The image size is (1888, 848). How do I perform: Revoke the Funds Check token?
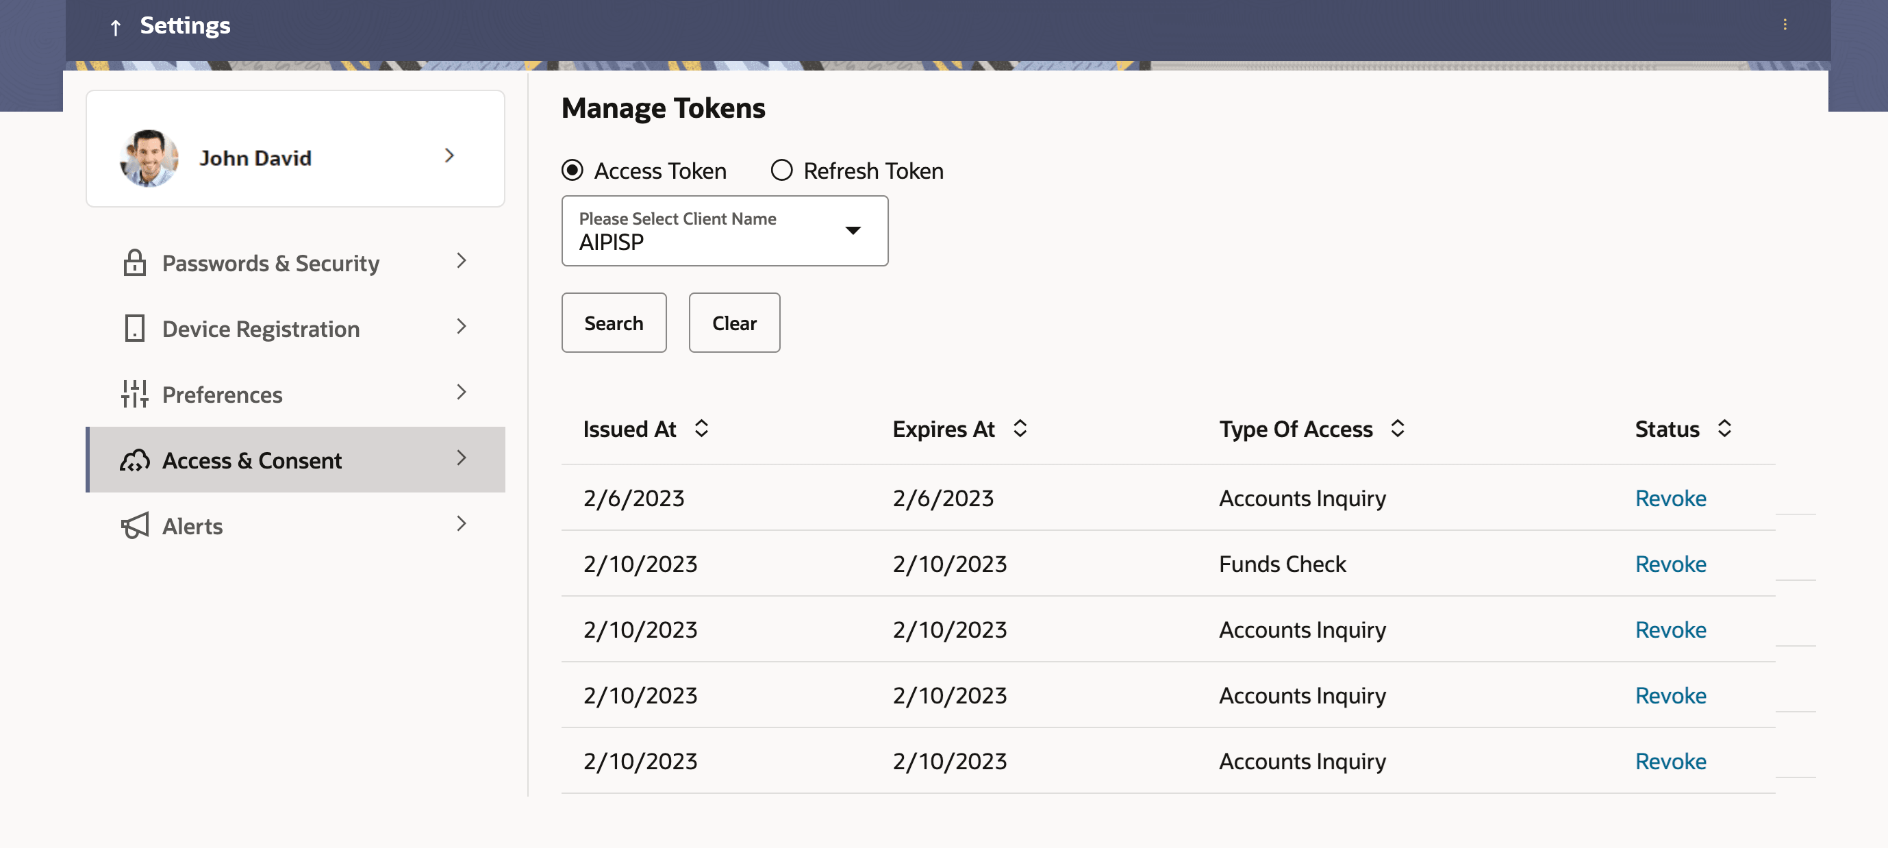point(1670,564)
